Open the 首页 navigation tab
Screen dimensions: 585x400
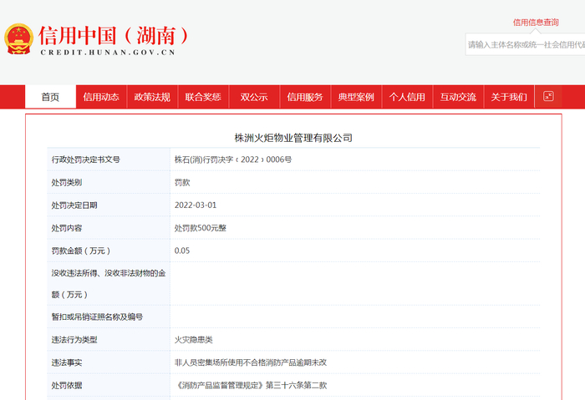50,97
